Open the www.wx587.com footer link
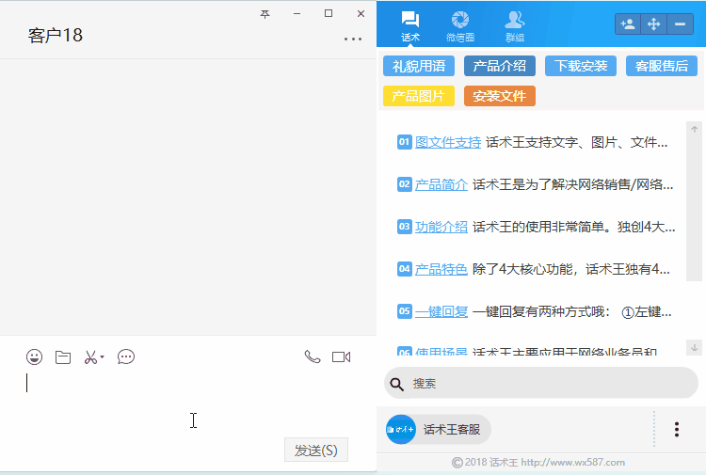The image size is (706, 475). (572, 463)
